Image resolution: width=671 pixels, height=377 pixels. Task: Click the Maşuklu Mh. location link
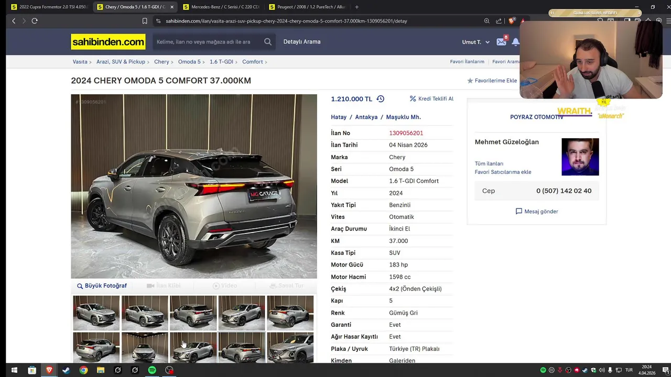[x=404, y=117]
